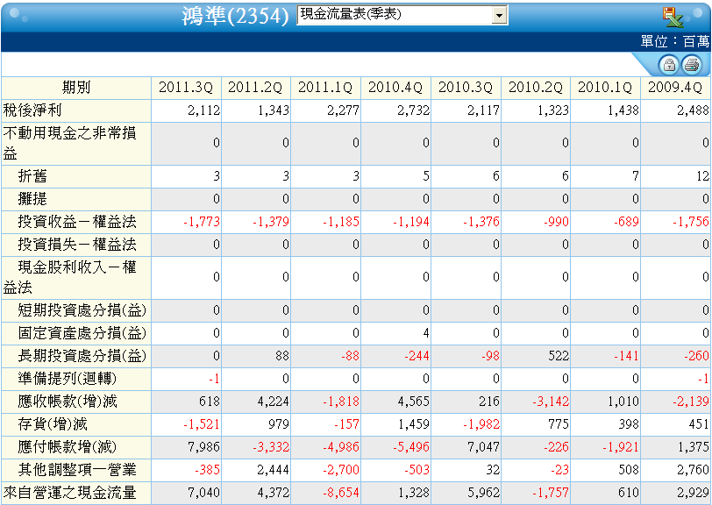Image resolution: width=712 pixels, height=505 pixels.
Task: Select the 2011.3Q column header
Action: tap(186, 87)
